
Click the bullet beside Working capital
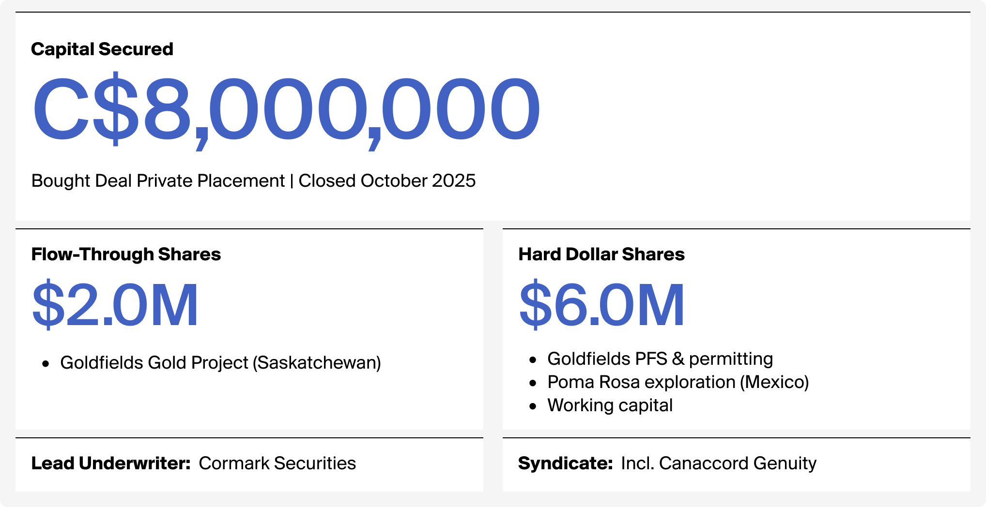point(533,406)
